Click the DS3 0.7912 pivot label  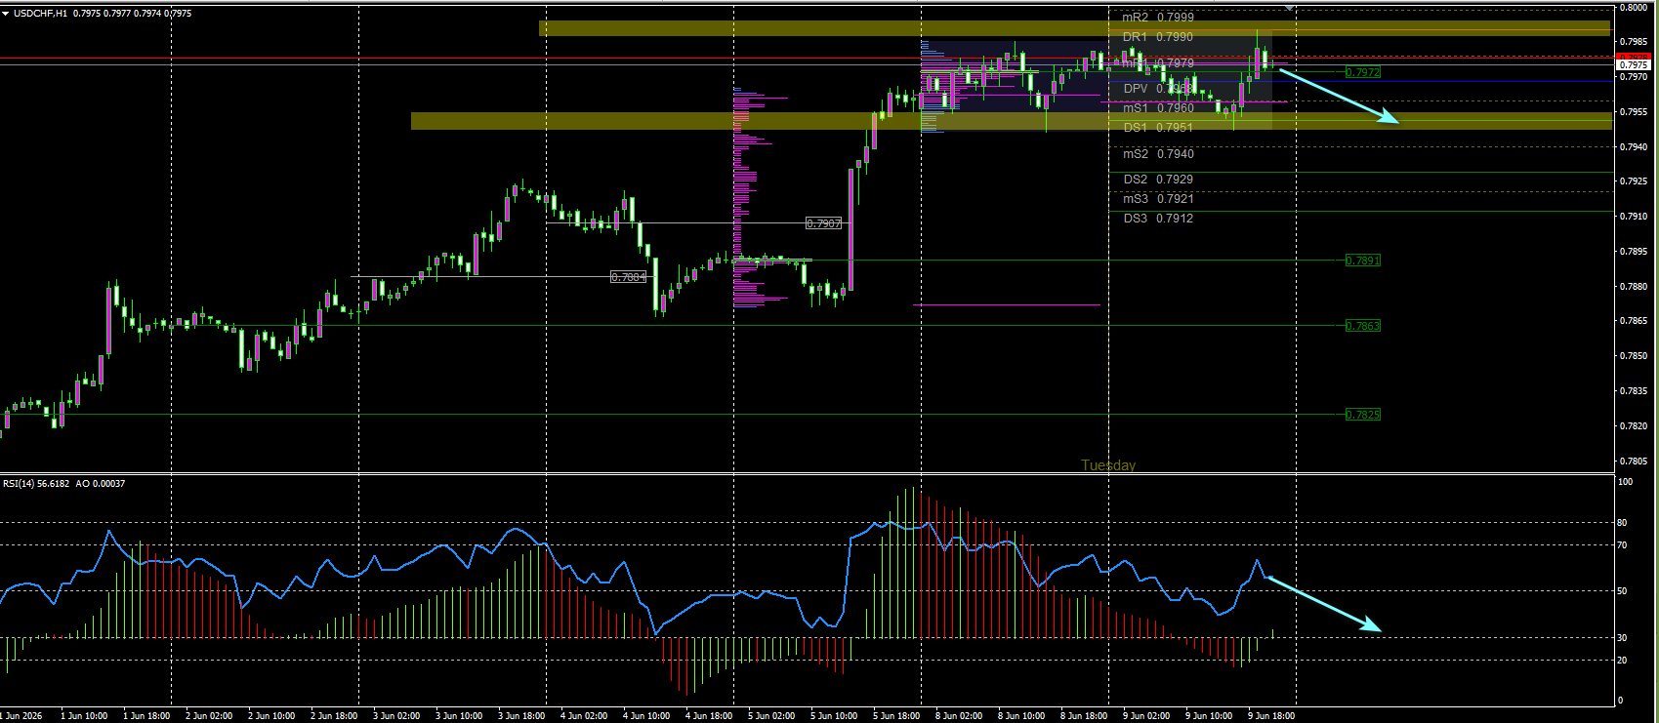[x=1158, y=218]
